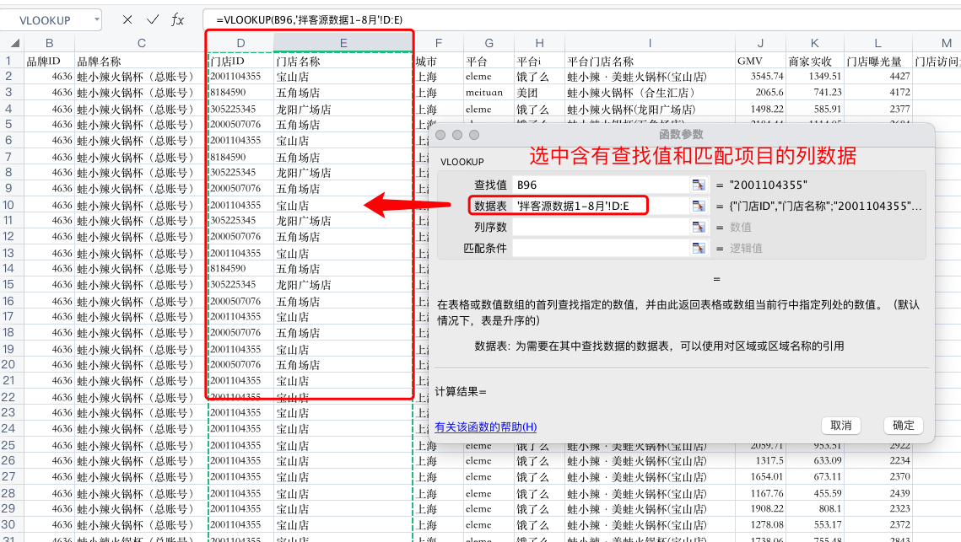Click the empty 列序数 input field

(602, 228)
